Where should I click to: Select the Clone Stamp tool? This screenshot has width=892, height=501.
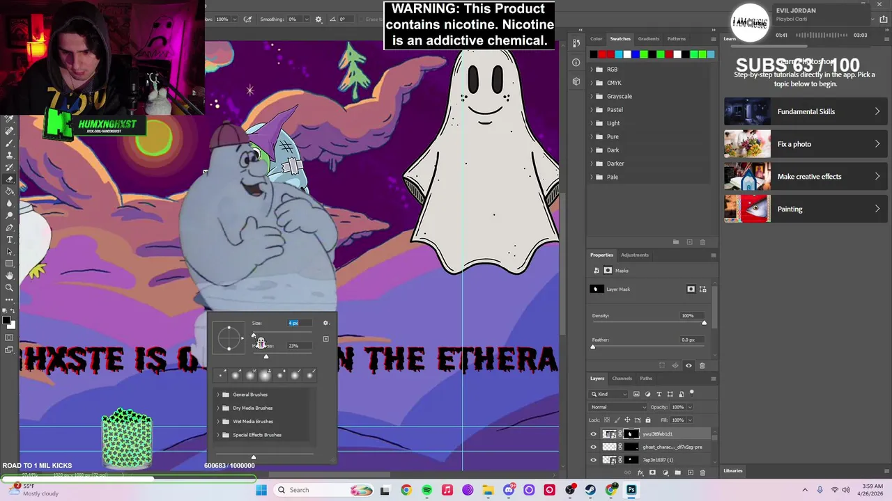[x=10, y=154]
